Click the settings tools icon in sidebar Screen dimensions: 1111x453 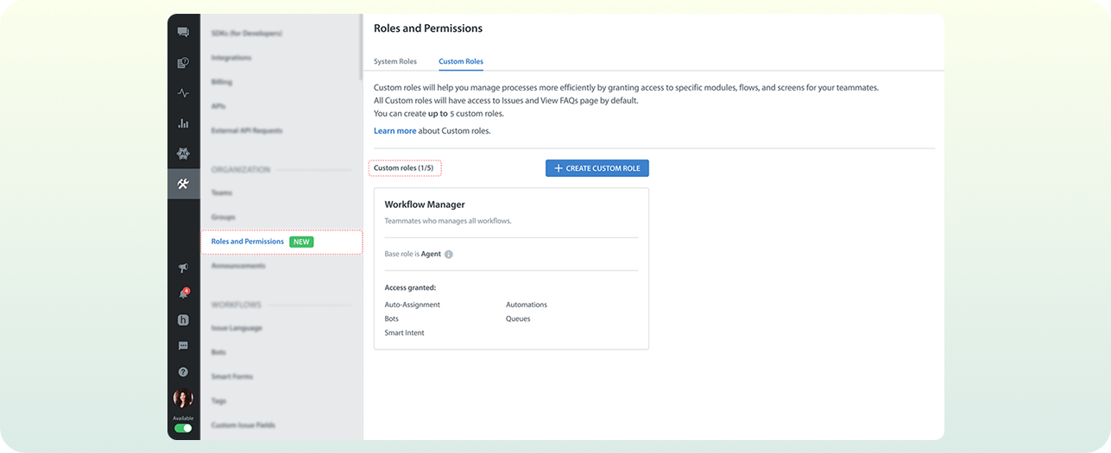[183, 184]
